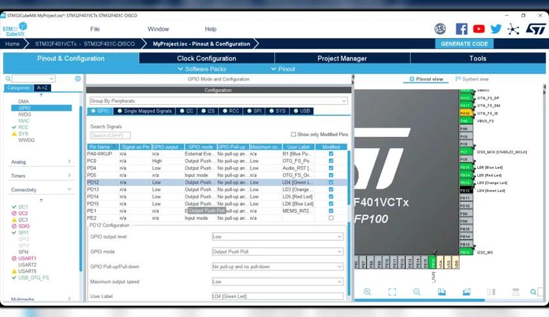Open the Window menu
This screenshot has height=317, width=549.
[x=158, y=29]
